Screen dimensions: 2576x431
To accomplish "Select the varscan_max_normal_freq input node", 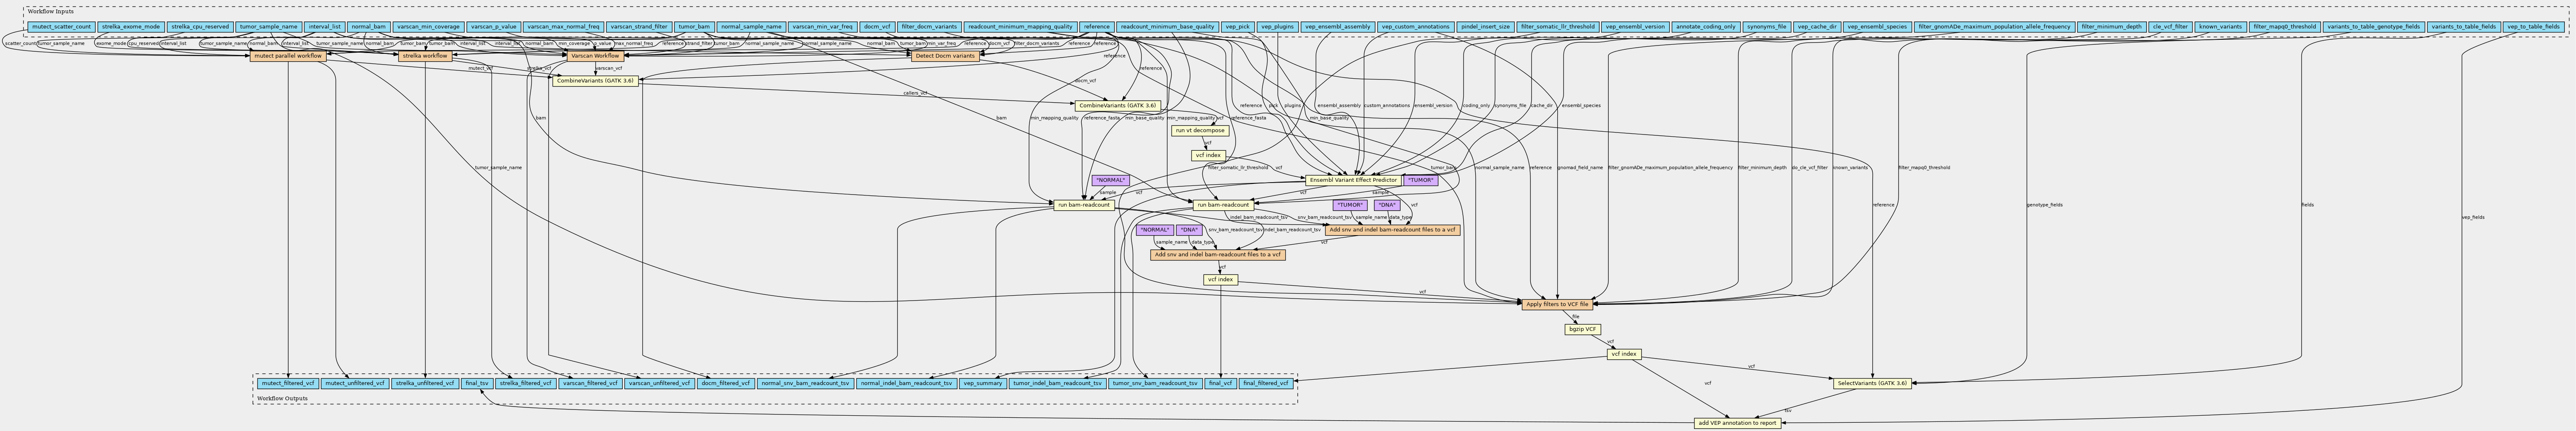I will tap(564, 27).
